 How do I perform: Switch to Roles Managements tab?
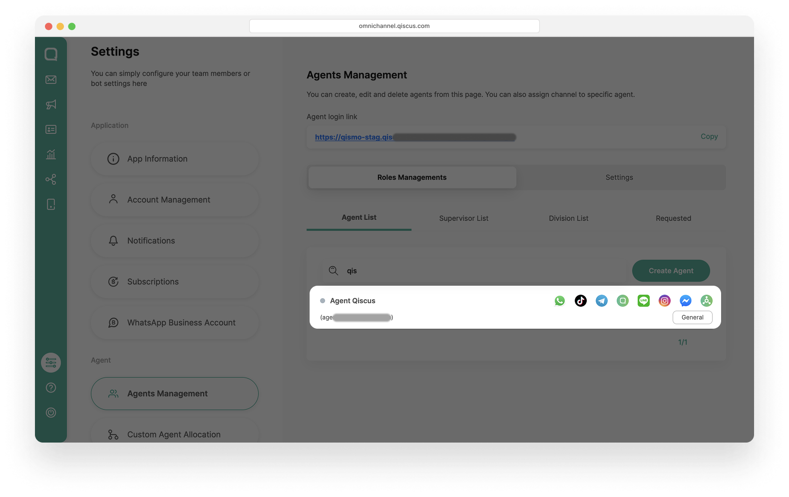(412, 177)
